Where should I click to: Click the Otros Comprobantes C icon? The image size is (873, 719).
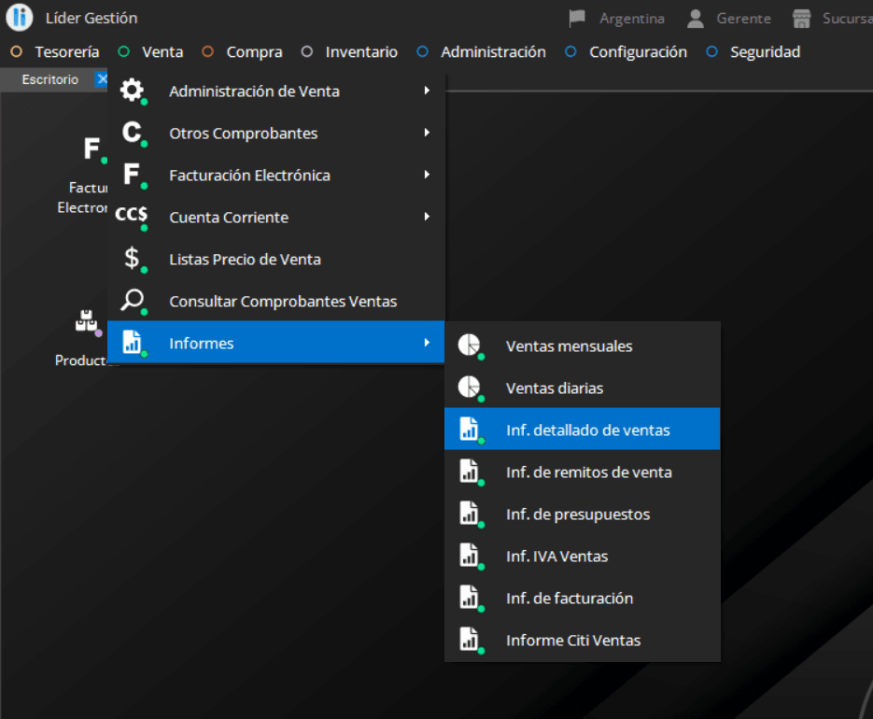pos(133,134)
